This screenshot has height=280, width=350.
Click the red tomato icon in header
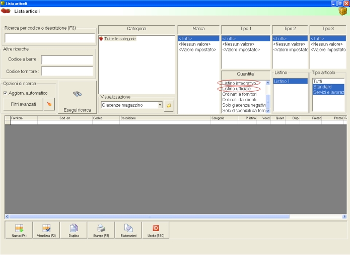pyautogui.click(x=6, y=11)
